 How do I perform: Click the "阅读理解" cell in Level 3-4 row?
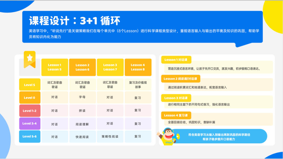[x=82, y=124]
